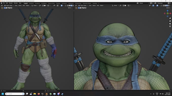This screenshot has width=172, height=96.
Task: Toggle snapping magnet in left viewport
Action: click(x=43, y=6)
